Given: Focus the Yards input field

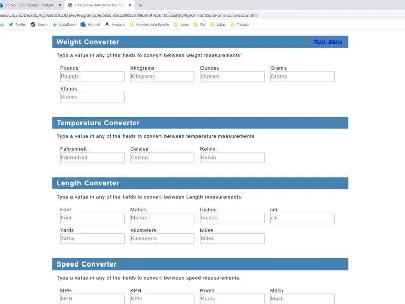Looking at the screenshot, I should pyautogui.click(x=92, y=238).
